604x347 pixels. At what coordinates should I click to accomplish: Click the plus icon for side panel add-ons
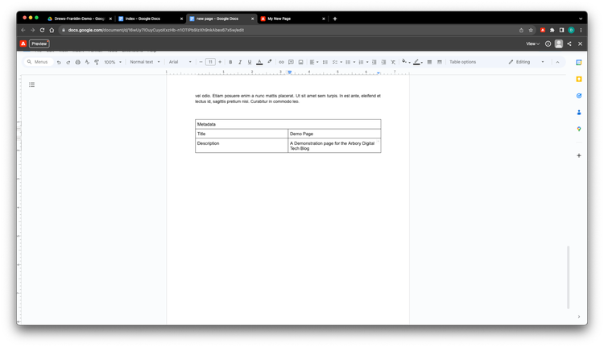[x=578, y=155]
